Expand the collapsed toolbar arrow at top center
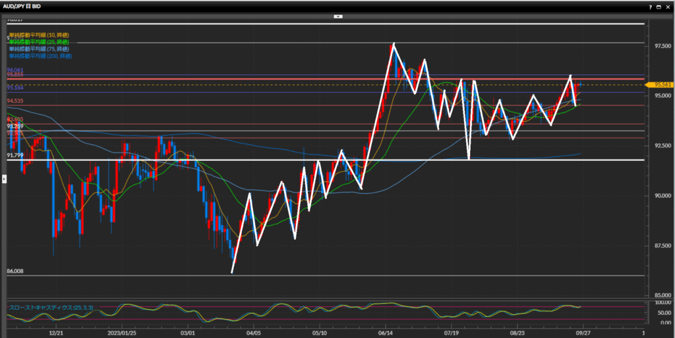 pos(337,15)
